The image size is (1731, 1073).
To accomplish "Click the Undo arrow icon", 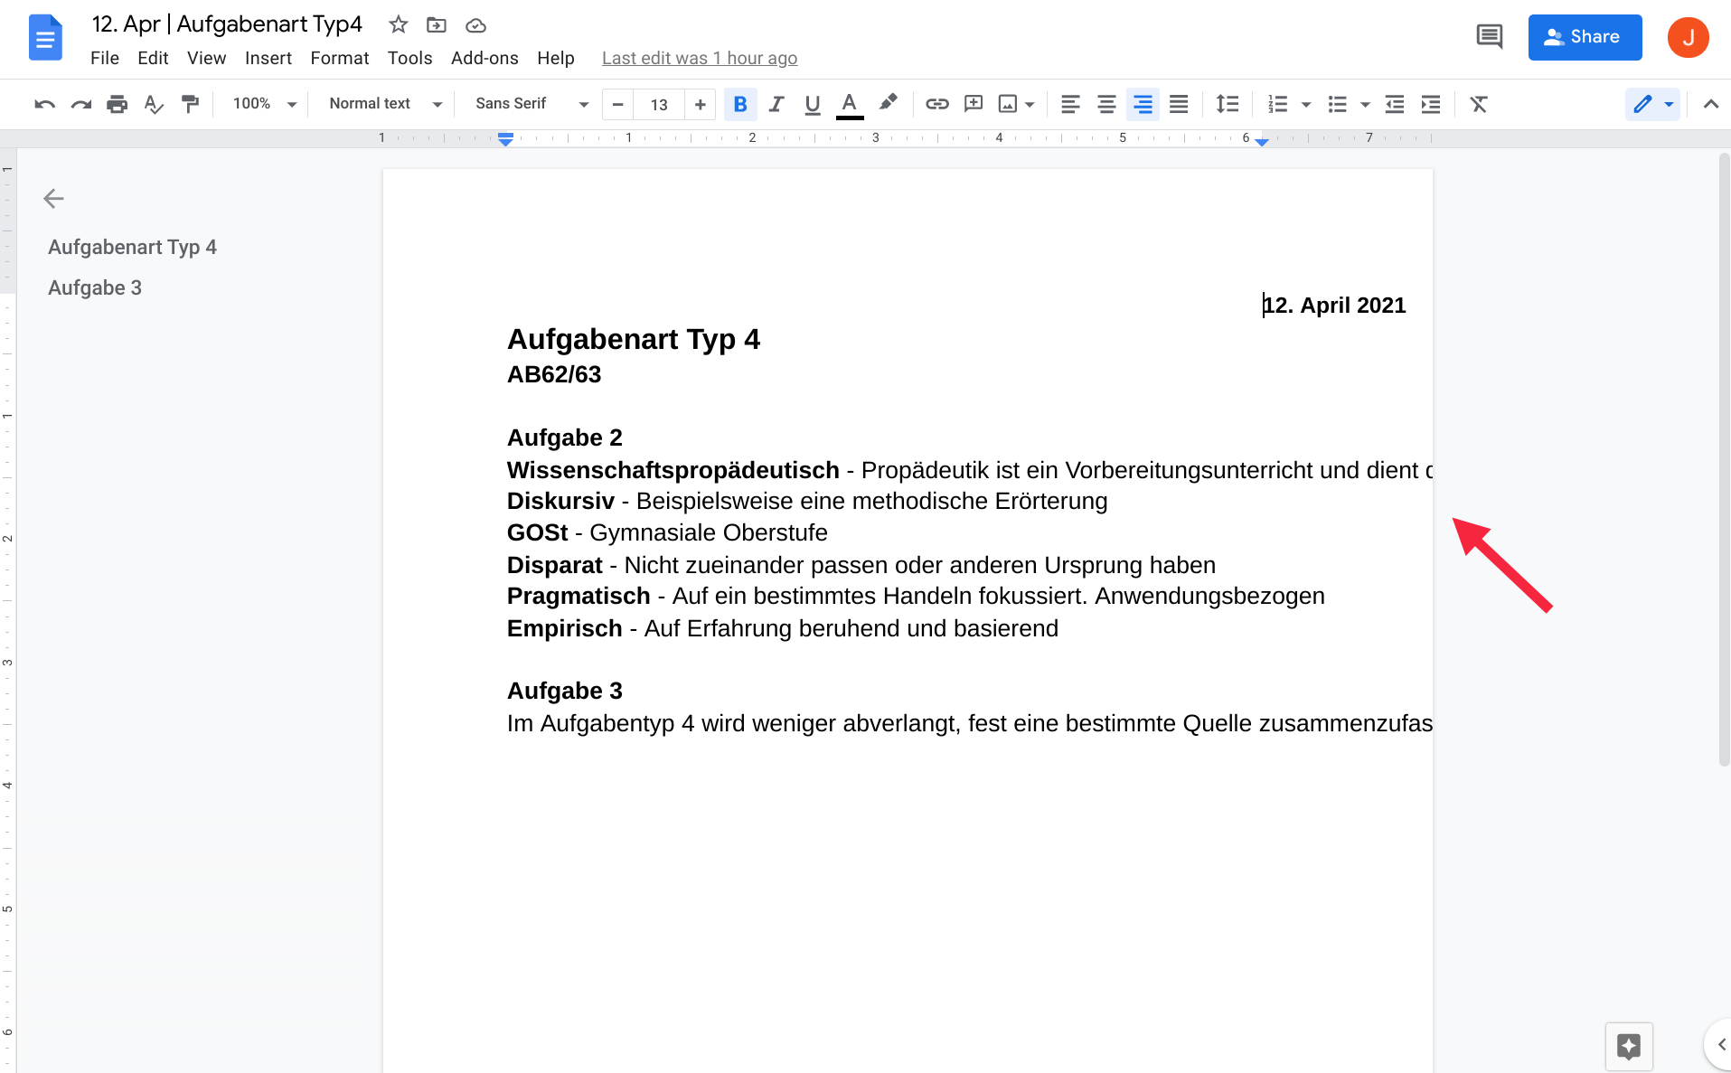I will (x=44, y=104).
